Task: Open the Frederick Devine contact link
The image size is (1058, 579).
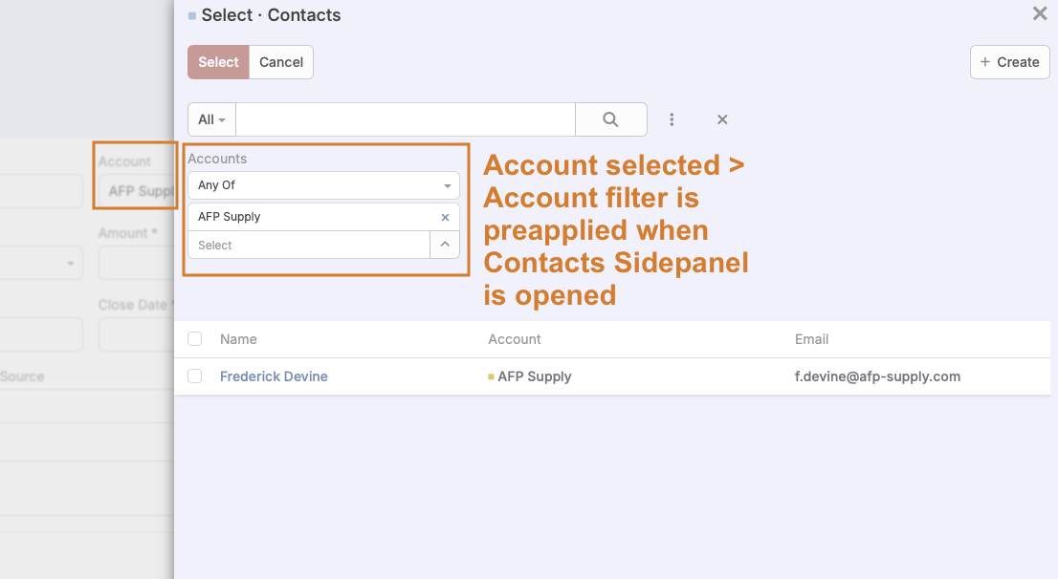Action: [274, 376]
